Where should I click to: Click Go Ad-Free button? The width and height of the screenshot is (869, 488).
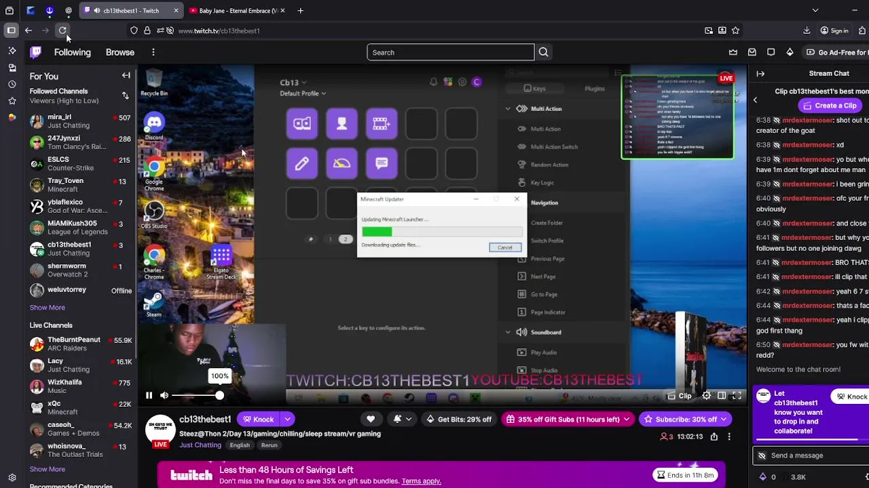coord(836,52)
